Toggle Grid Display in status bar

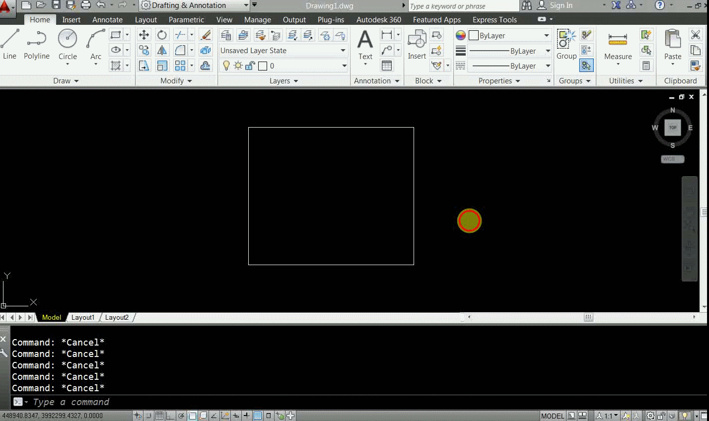[159, 416]
